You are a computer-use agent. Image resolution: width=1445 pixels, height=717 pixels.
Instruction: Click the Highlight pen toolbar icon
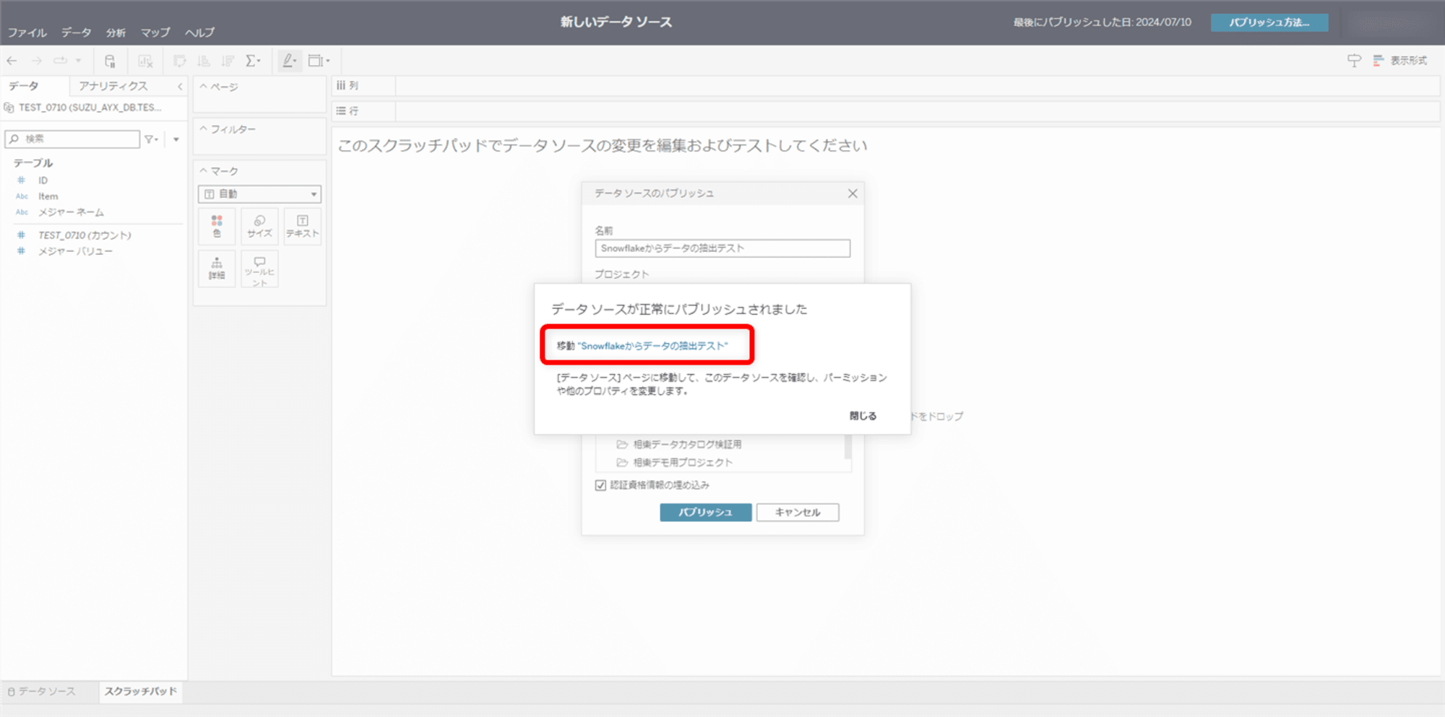click(x=289, y=61)
